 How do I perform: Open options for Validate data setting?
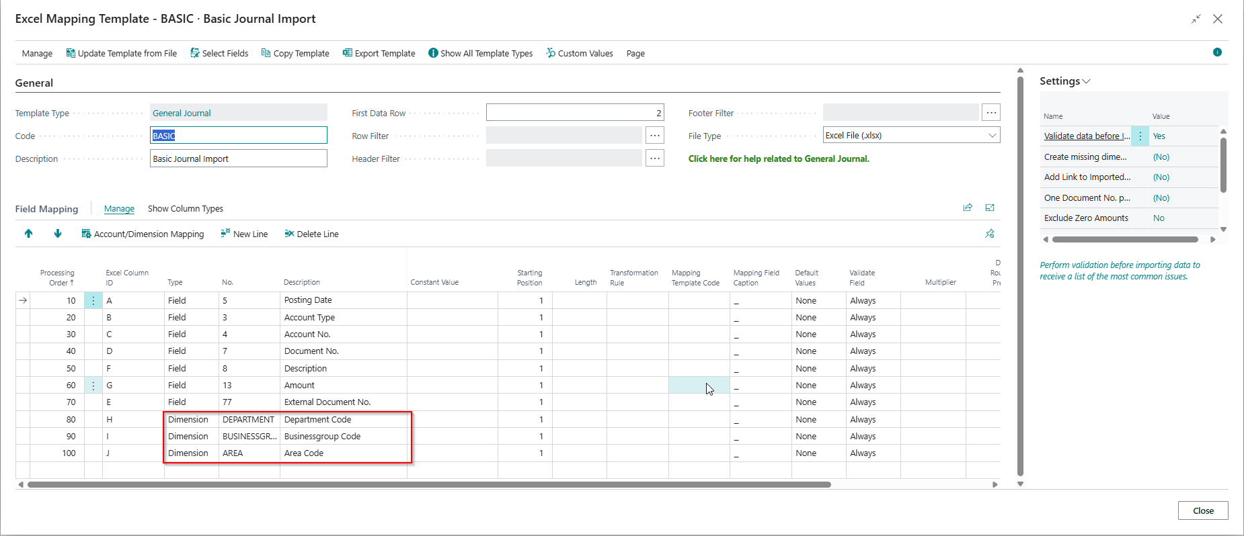click(x=1140, y=136)
